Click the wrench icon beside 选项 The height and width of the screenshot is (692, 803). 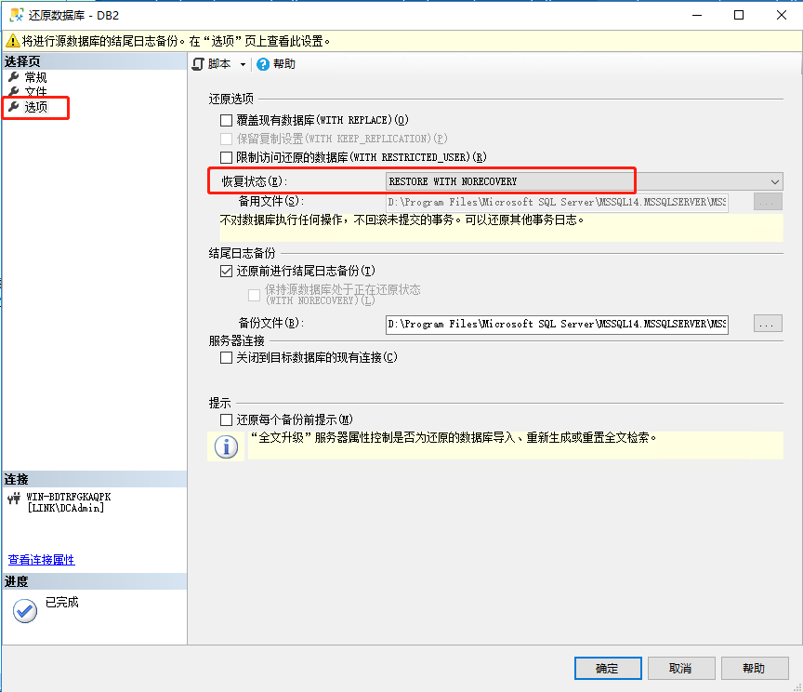pyautogui.click(x=14, y=106)
